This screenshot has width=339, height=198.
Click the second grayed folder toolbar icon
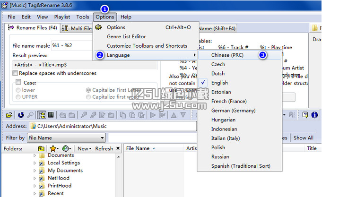72,115
